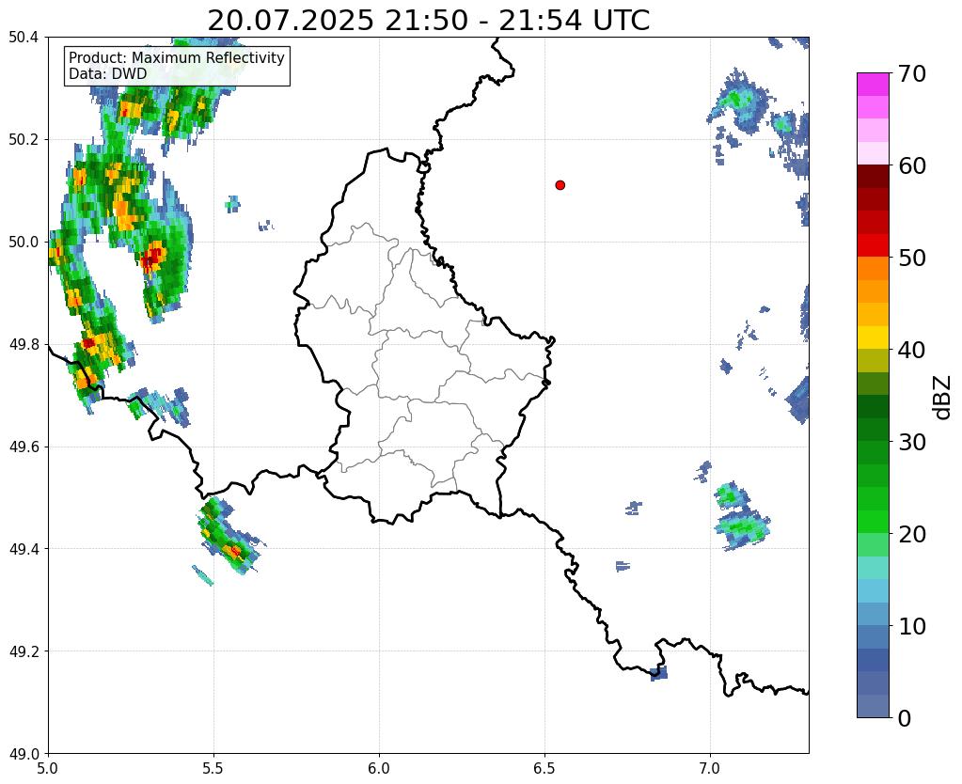Click the small blue echo on border near 49.15
The image size is (962, 784).
[659, 673]
